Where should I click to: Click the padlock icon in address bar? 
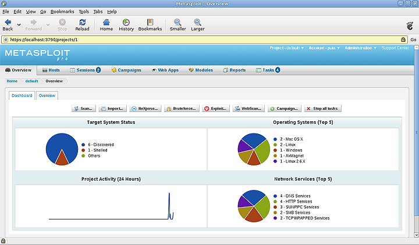coord(403,39)
